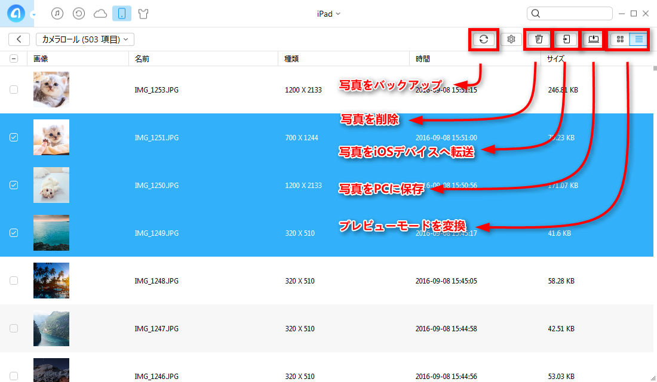Switch to list view mode
The width and height of the screenshot is (657, 382).
(x=638, y=39)
